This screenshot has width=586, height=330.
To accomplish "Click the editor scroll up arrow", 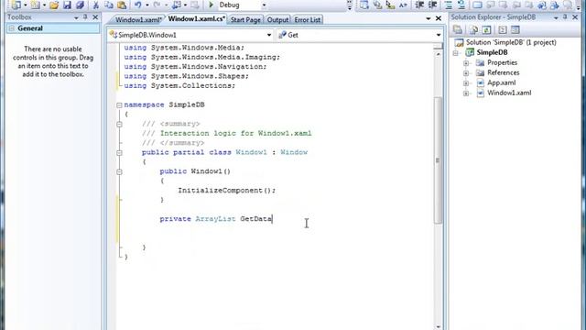I will 438,54.
